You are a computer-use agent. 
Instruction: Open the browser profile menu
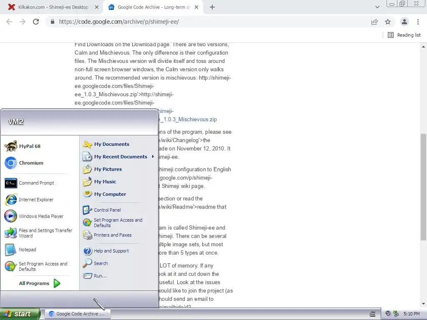[x=404, y=22]
